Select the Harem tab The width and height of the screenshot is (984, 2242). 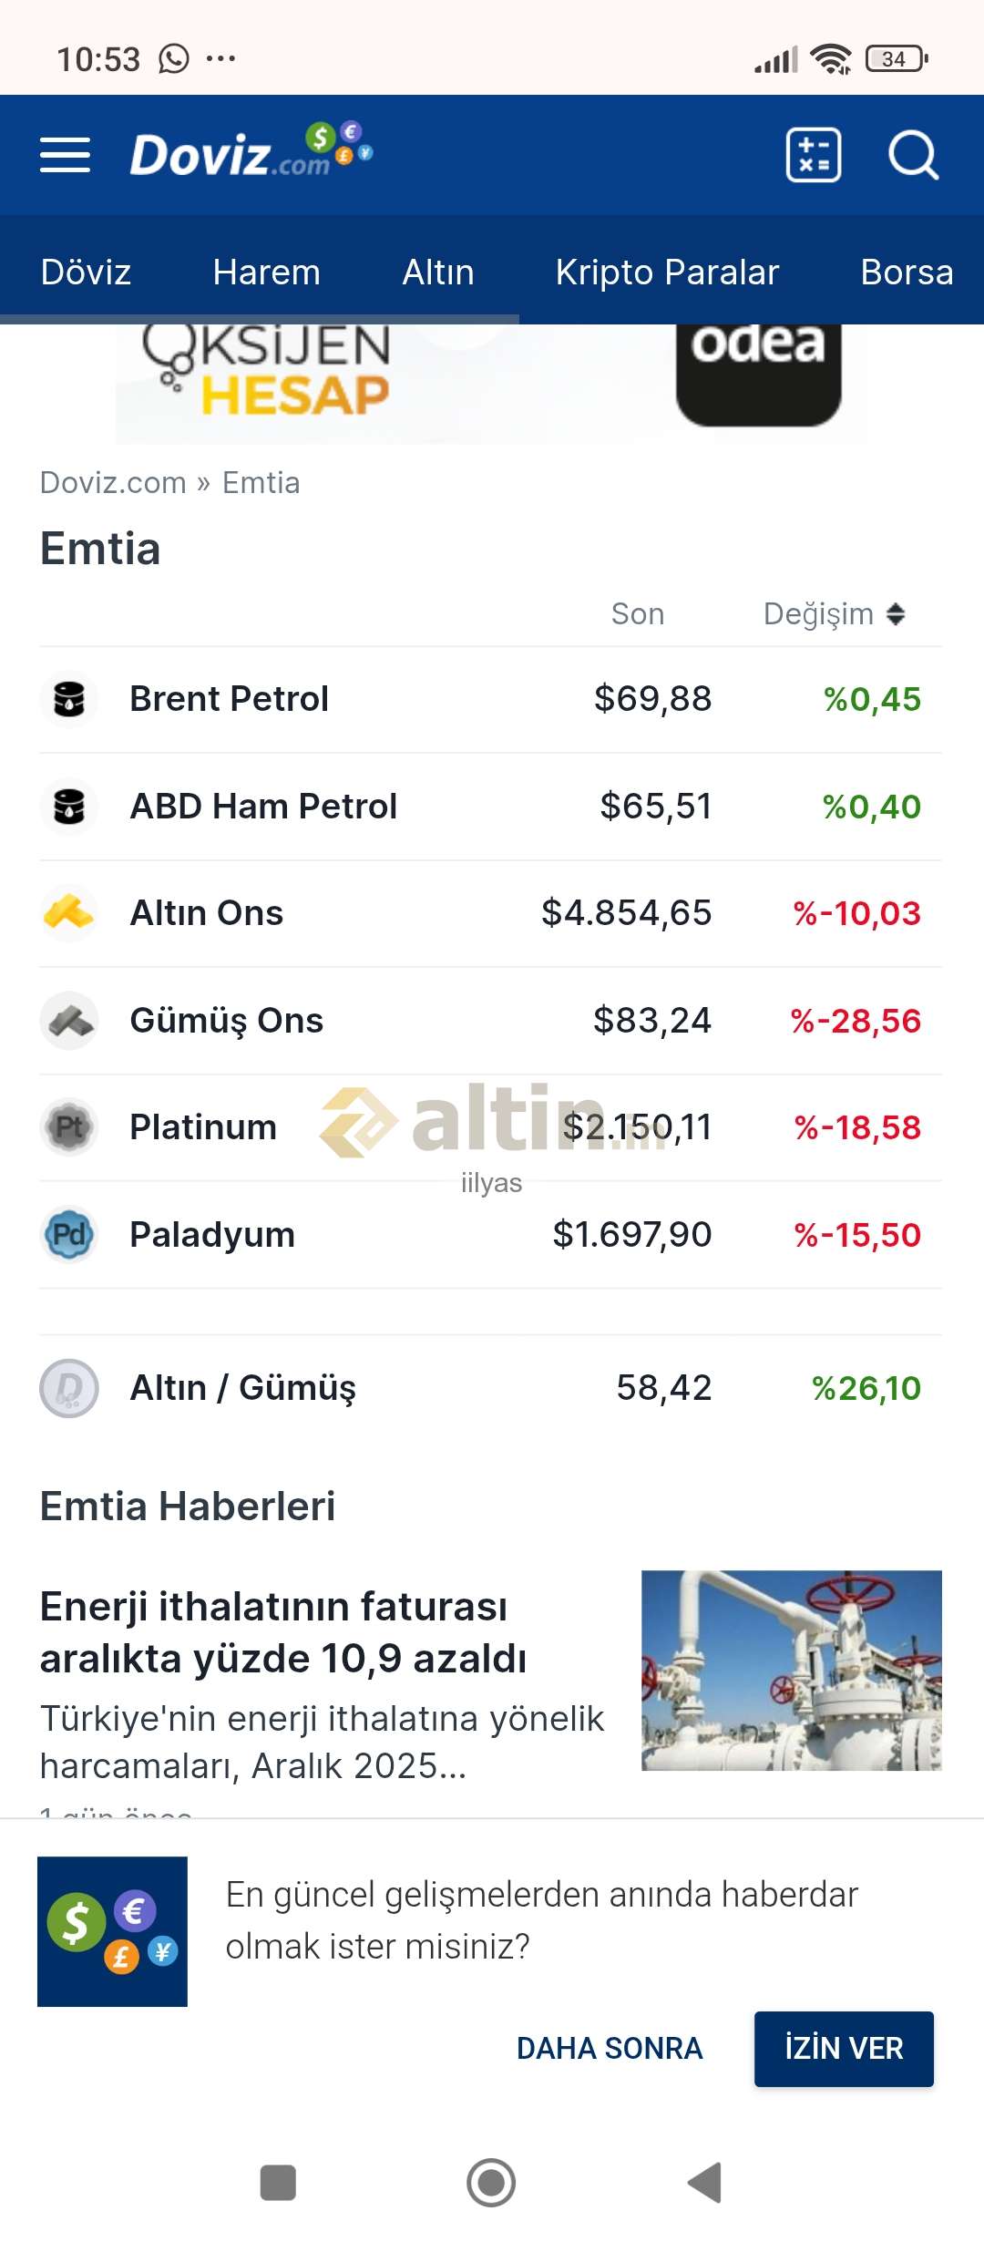[266, 272]
